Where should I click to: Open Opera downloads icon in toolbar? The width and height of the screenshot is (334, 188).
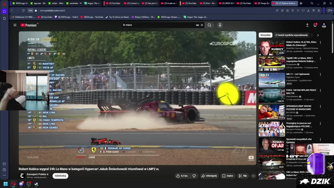click(308, 10)
